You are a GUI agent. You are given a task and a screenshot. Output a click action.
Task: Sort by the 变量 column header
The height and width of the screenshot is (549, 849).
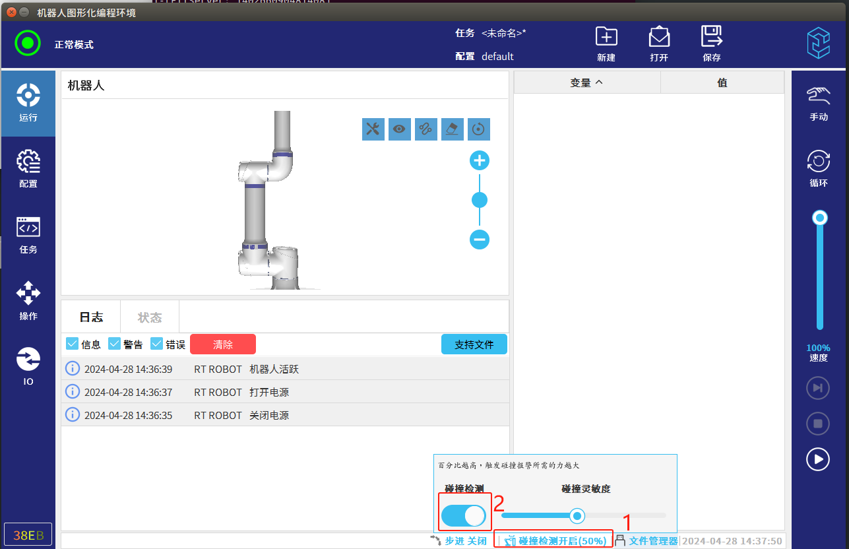[x=586, y=83]
